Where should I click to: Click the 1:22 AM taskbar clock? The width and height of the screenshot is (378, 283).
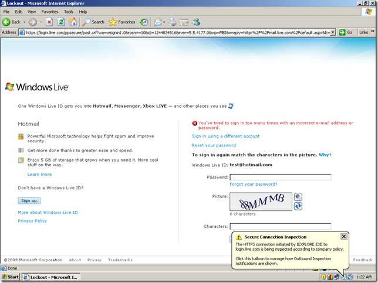click(364, 277)
